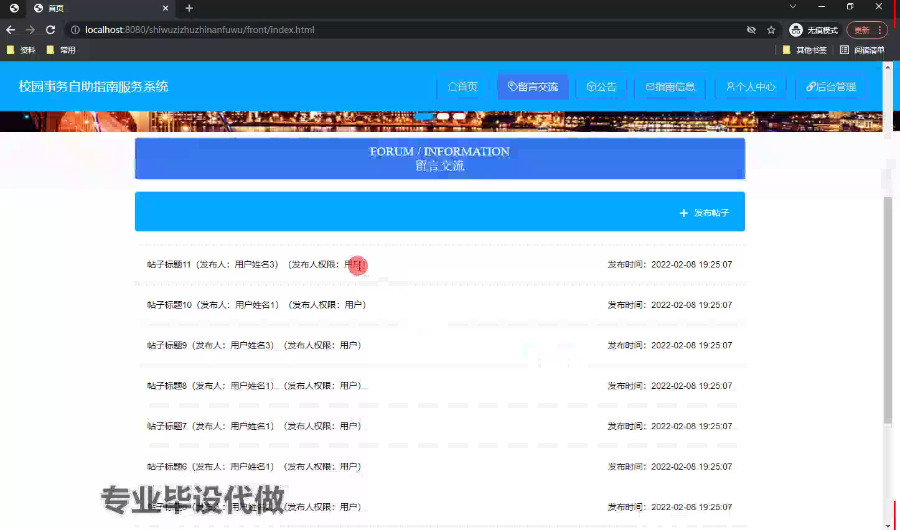Select the second carousel indicator dot
900x530 pixels.
[443, 116]
